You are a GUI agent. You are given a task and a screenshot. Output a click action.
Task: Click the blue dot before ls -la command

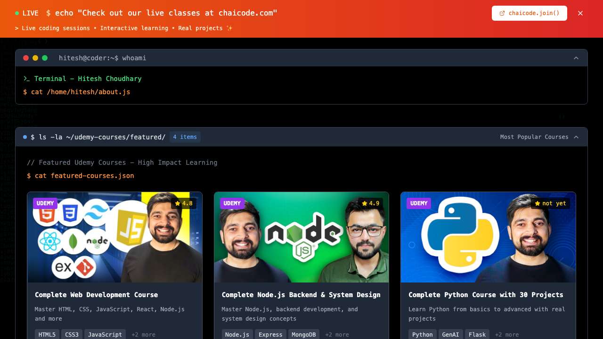pos(25,137)
